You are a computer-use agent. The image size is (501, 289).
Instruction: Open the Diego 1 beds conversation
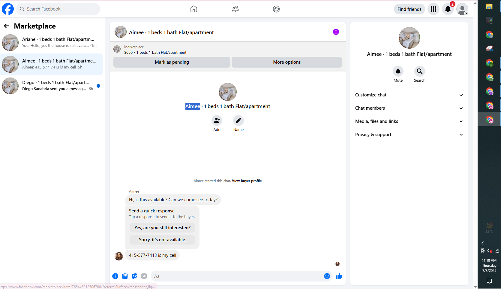pyautogui.click(x=51, y=86)
